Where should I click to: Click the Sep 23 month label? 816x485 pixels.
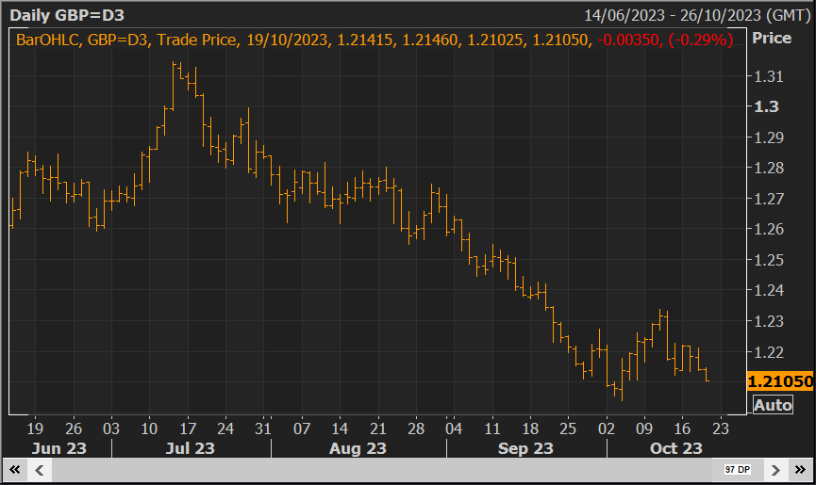(x=525, y=447)
